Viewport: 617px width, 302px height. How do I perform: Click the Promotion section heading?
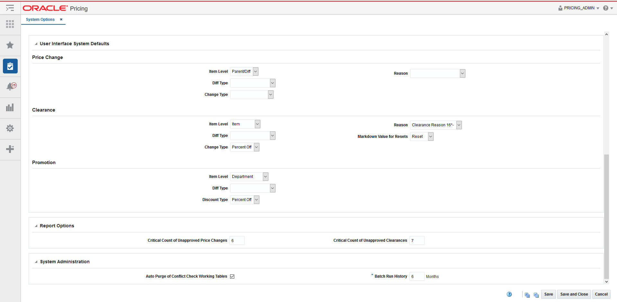(x=44, y=163)
